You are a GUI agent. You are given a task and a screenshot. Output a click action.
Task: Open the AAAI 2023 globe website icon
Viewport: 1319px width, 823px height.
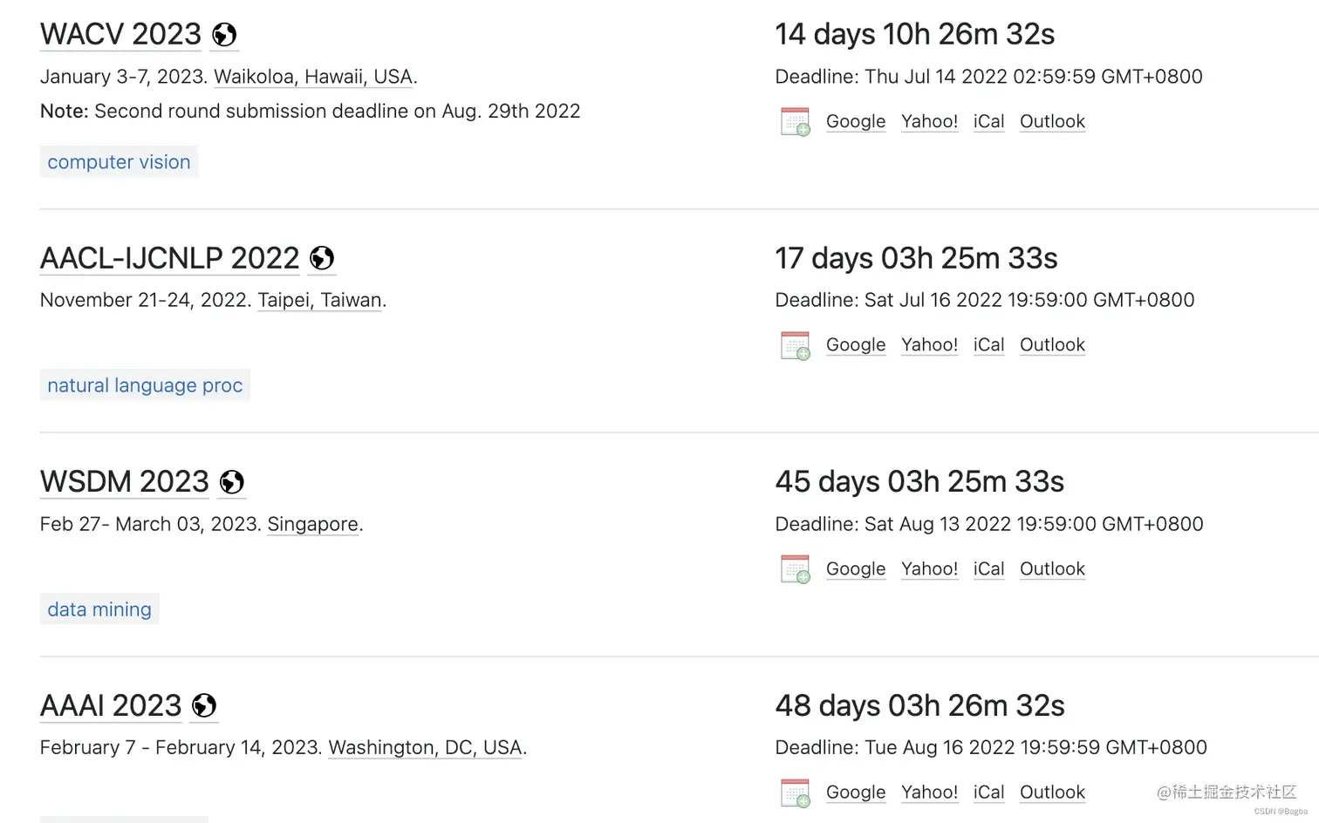204,705
